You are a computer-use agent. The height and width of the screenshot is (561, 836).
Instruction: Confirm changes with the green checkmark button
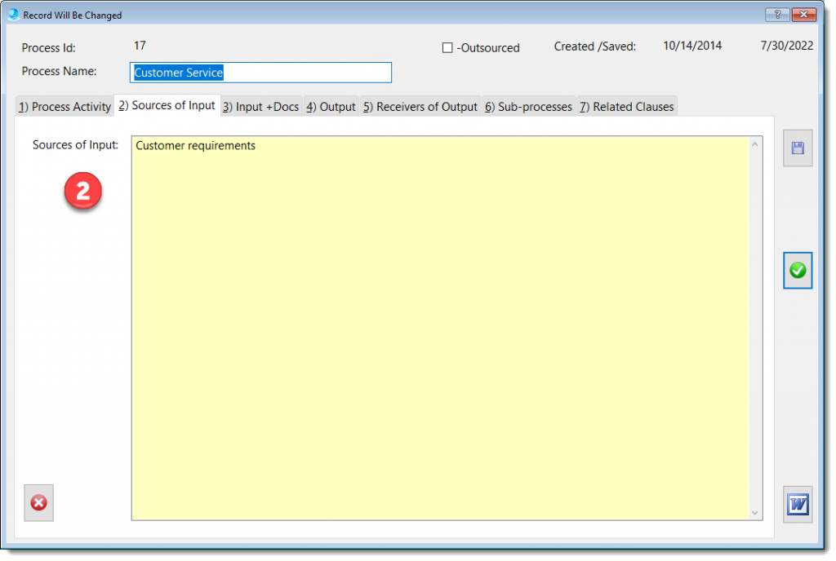[798, 270]
